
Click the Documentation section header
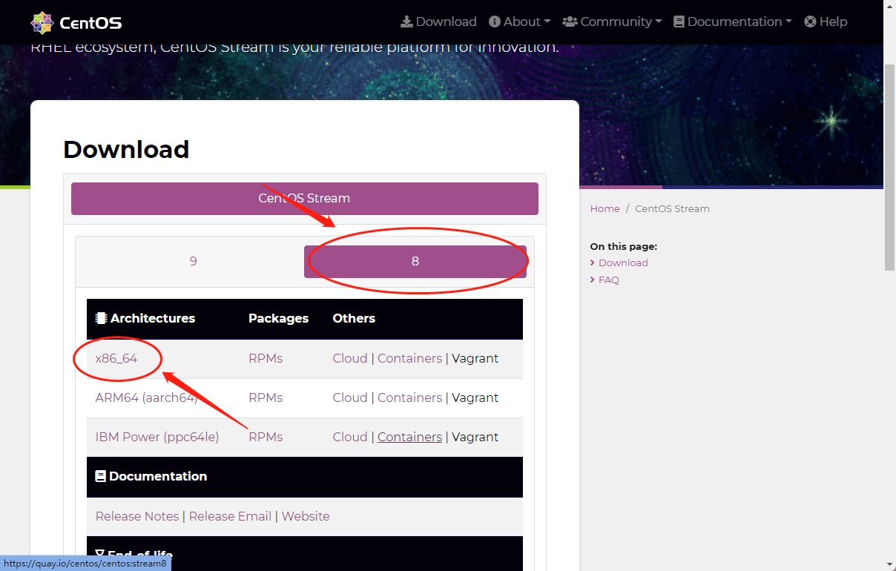pos(151,476)
